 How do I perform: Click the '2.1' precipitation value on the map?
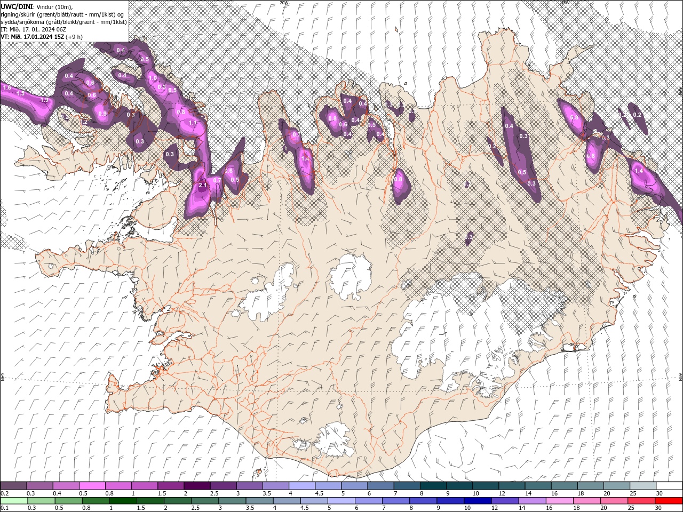(x=203, y=186)
